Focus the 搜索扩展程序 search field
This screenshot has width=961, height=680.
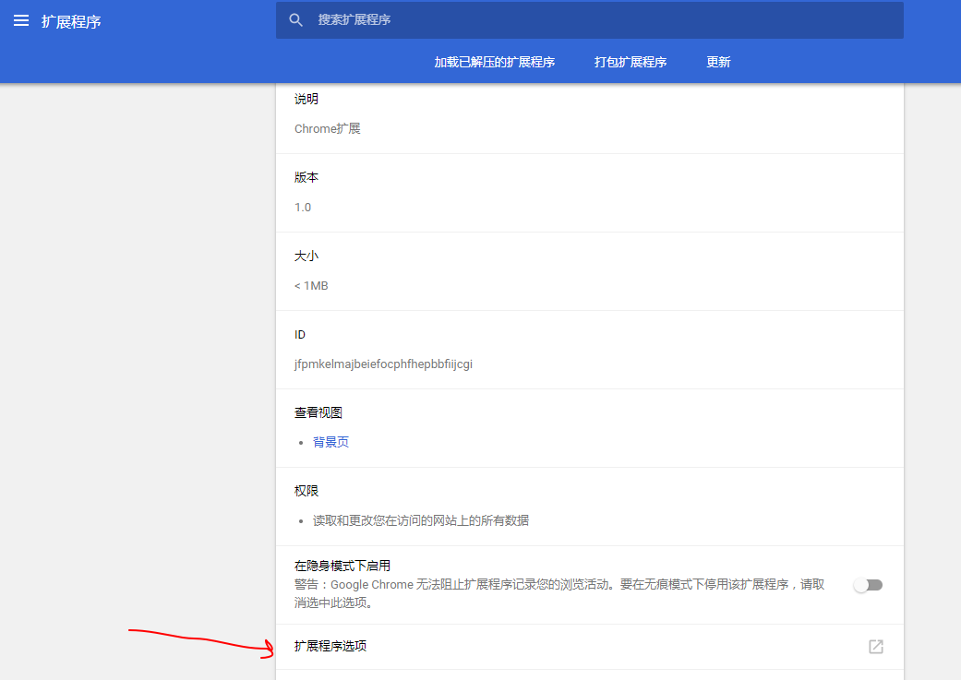(x=590, y=20)
